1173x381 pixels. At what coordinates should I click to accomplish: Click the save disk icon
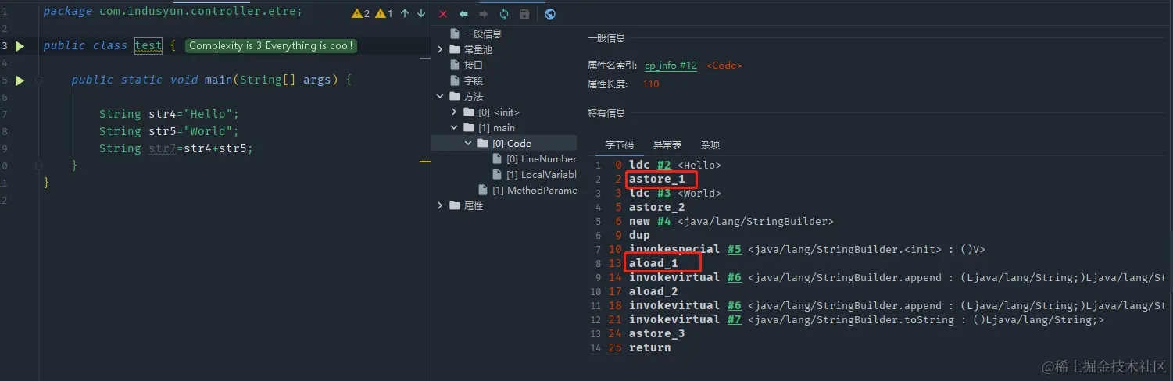coord(524,14)
